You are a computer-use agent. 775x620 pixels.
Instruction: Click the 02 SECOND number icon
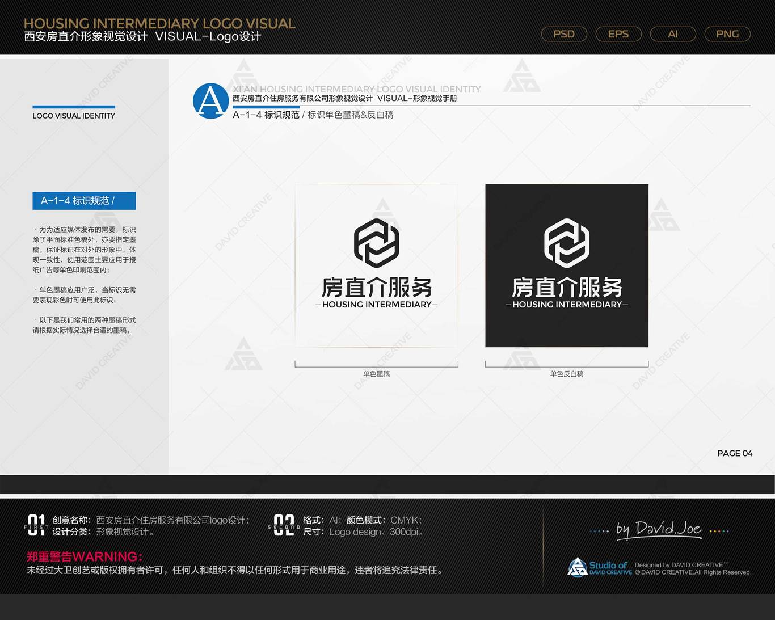pyautogui.click(x=284, y=525)
